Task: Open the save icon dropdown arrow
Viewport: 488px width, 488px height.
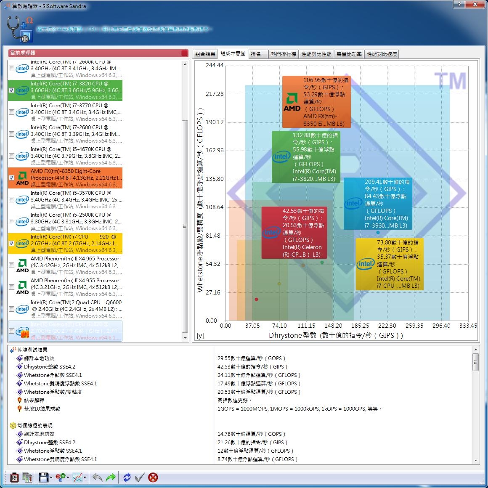Action: pyautogui.click(x=51, y=477)
